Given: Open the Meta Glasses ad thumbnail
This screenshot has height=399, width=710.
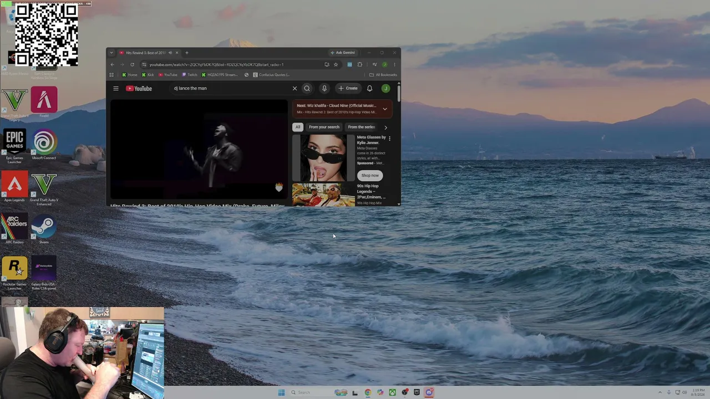Looking at the screenshot, I should 323,158.
